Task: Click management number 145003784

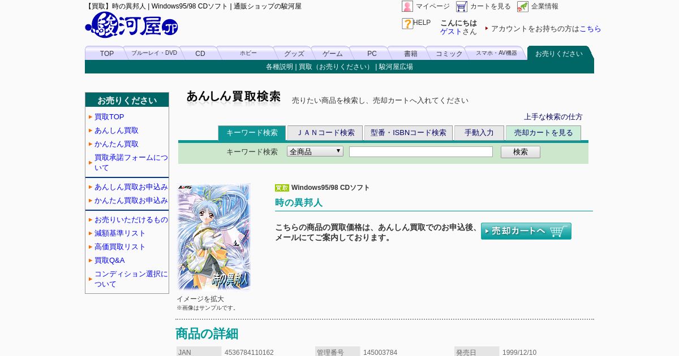Action: pos(380,352)
